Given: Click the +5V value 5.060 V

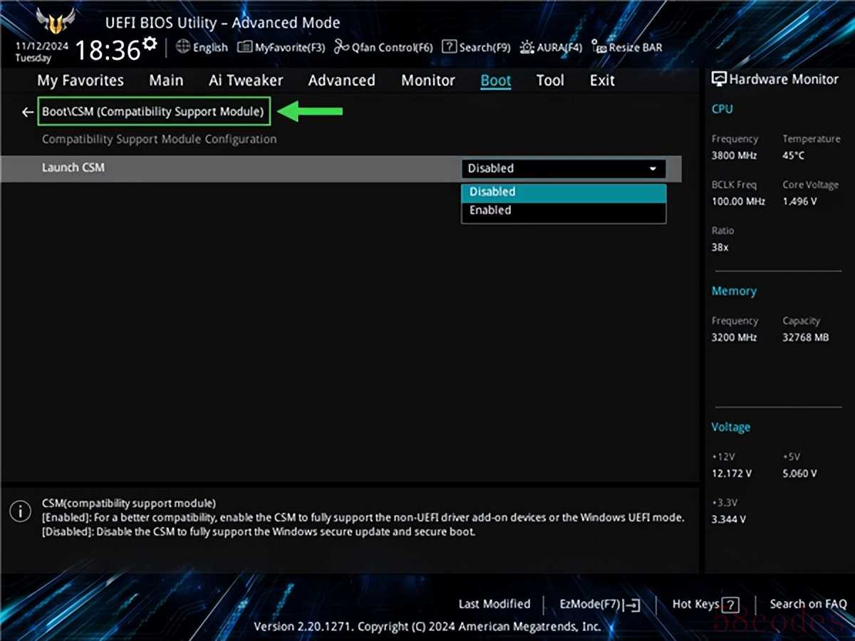Looking at the screenshot, I should pos(799,474).
